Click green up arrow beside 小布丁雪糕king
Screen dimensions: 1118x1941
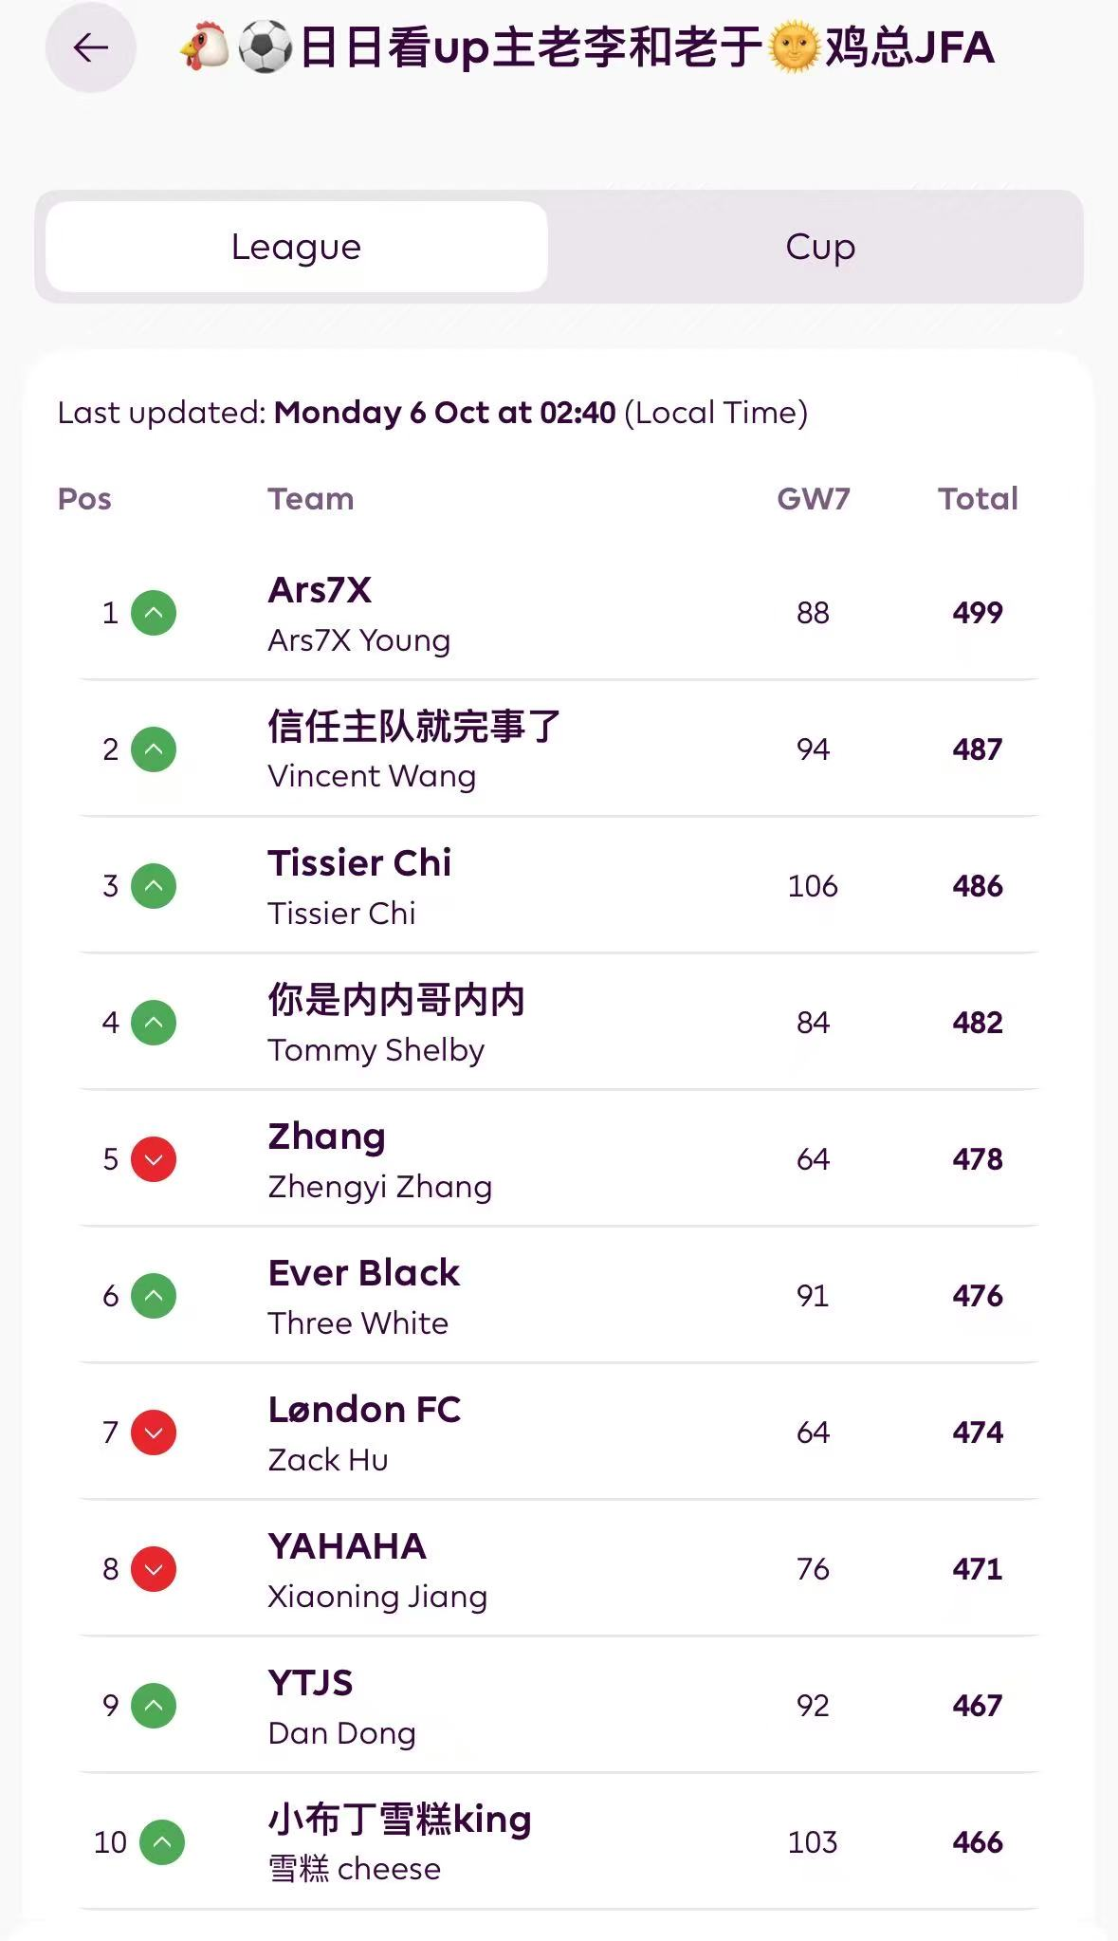(162, 1842)
